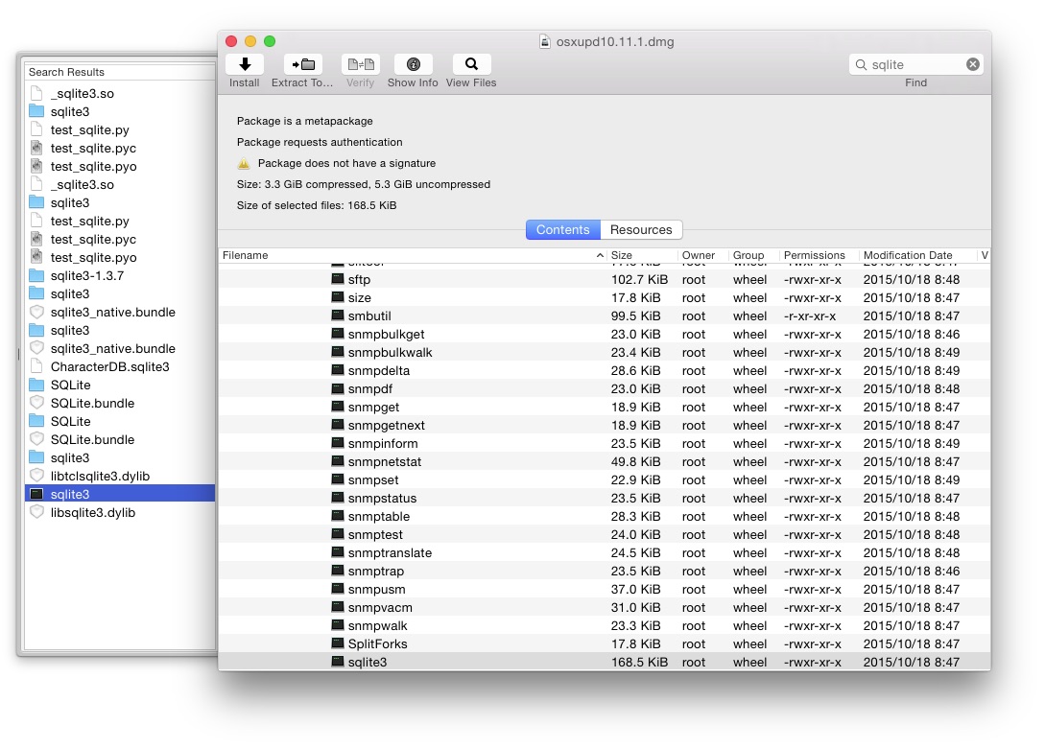Clear the sqlite search field
Image resolution: width=1045 pixels, height=748 pixels.
pos(973,64)
